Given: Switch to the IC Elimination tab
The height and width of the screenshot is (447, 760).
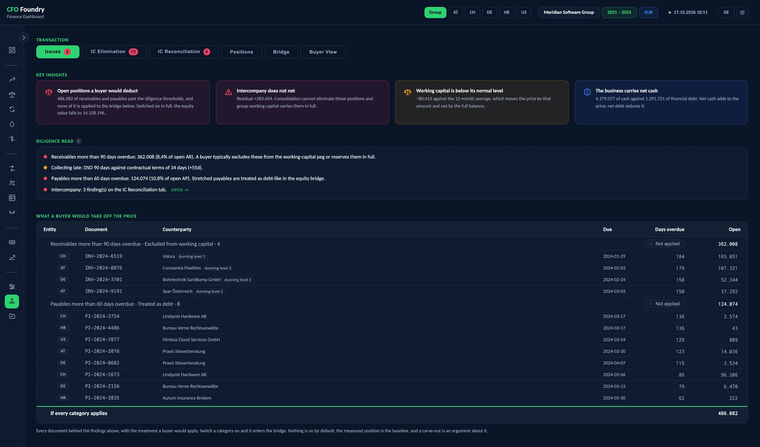Looking at the screenshot, I should [x=114, y=52].
